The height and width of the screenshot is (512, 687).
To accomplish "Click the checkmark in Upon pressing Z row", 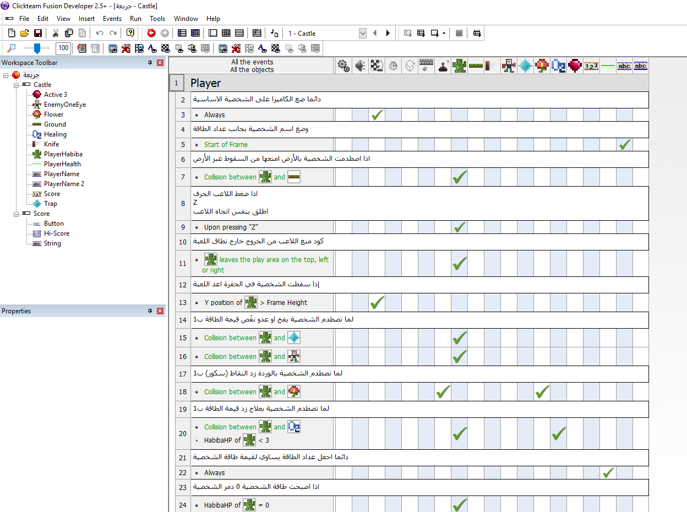I will [x=460, y=227].
